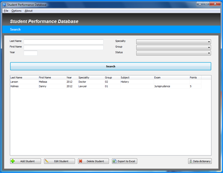Screen dimensions: 223x173
Task: Click the Excel spreadsheet export icon
Action: click(x=114, y=161)
